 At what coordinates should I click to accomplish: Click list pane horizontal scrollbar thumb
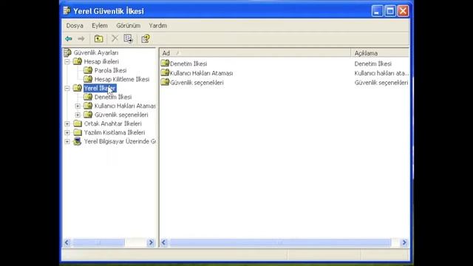(x=281, y=242)
